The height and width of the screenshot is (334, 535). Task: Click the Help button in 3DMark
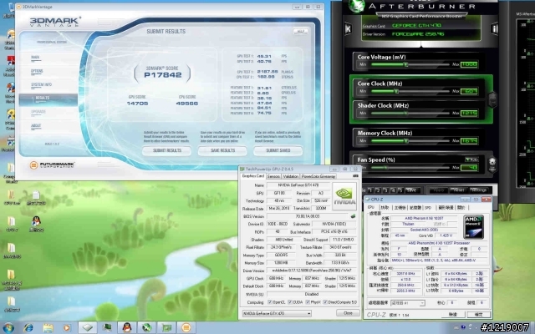[x=301, y=32]
